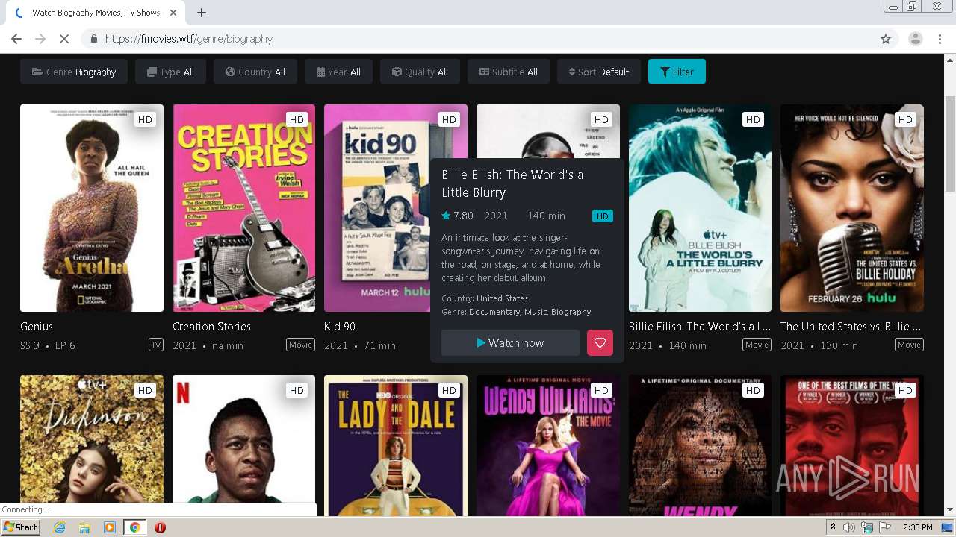Add Billie Eilish to favorites with heart icon
The image size is (956, 537).
tap(600, 343)
